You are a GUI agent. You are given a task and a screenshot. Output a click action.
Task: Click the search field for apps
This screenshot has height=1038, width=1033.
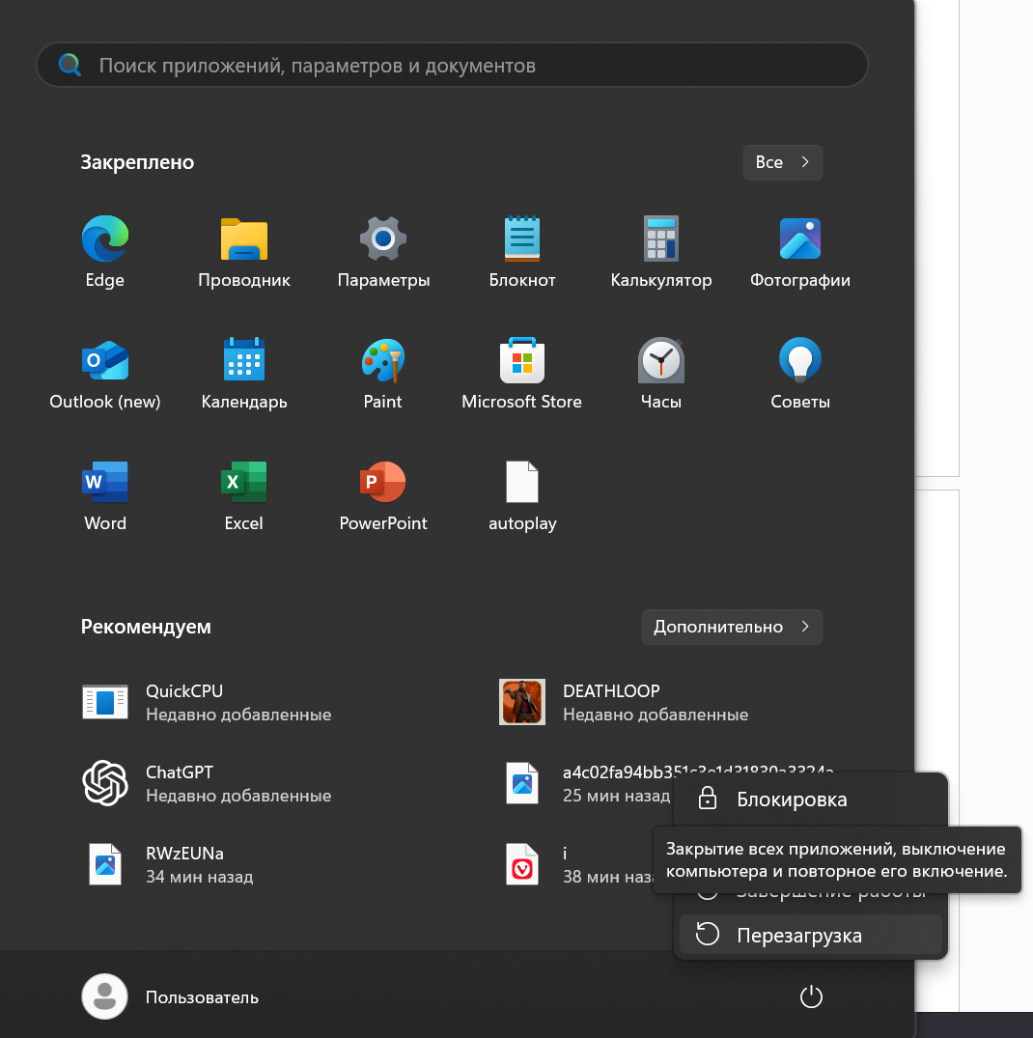click(x=452, y=65)
